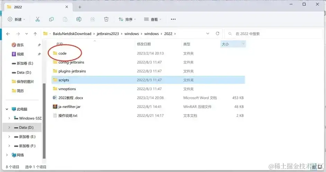
Task: Click the Copy icon in toolbar
Action: point(51,19)
